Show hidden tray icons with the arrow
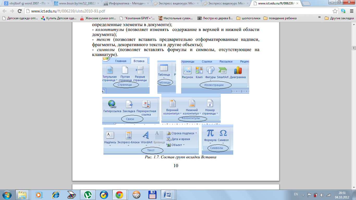 click(x=303, y=195)
